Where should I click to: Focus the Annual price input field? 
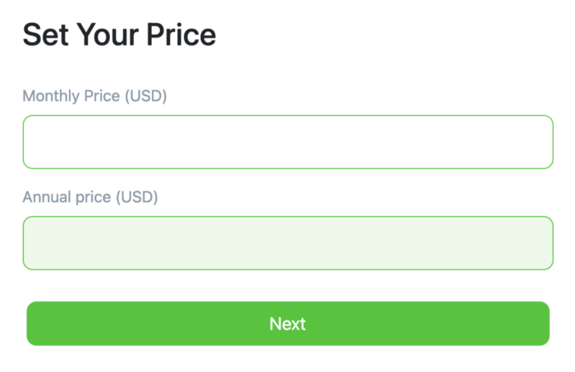point(287,243)
